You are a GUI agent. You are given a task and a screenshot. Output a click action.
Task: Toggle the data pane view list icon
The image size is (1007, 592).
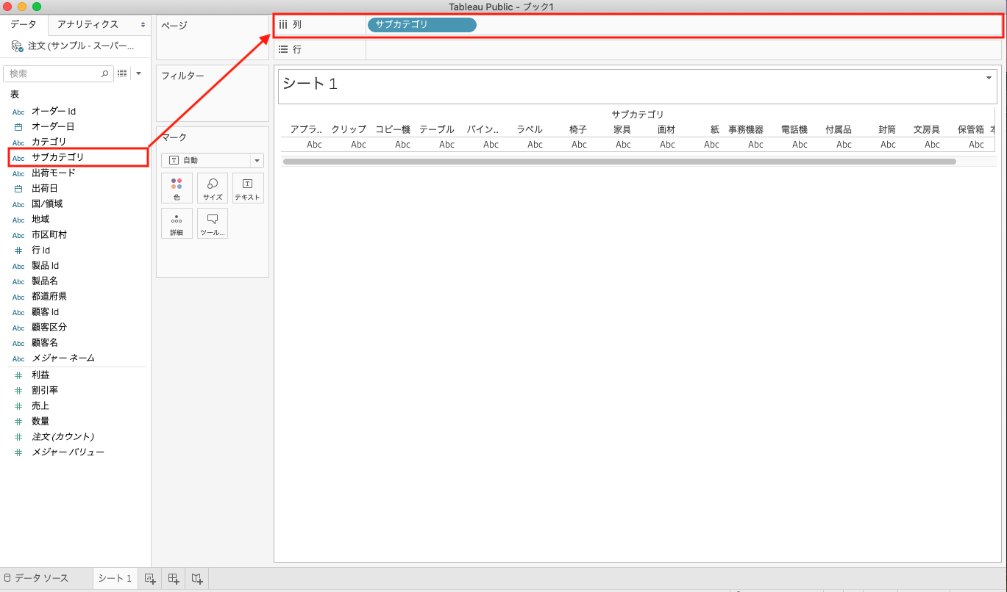[x=122, y=73]
